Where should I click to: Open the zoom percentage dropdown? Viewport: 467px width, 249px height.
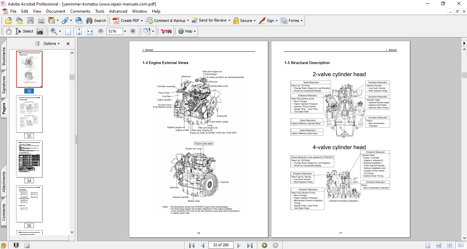click(125, 31)
